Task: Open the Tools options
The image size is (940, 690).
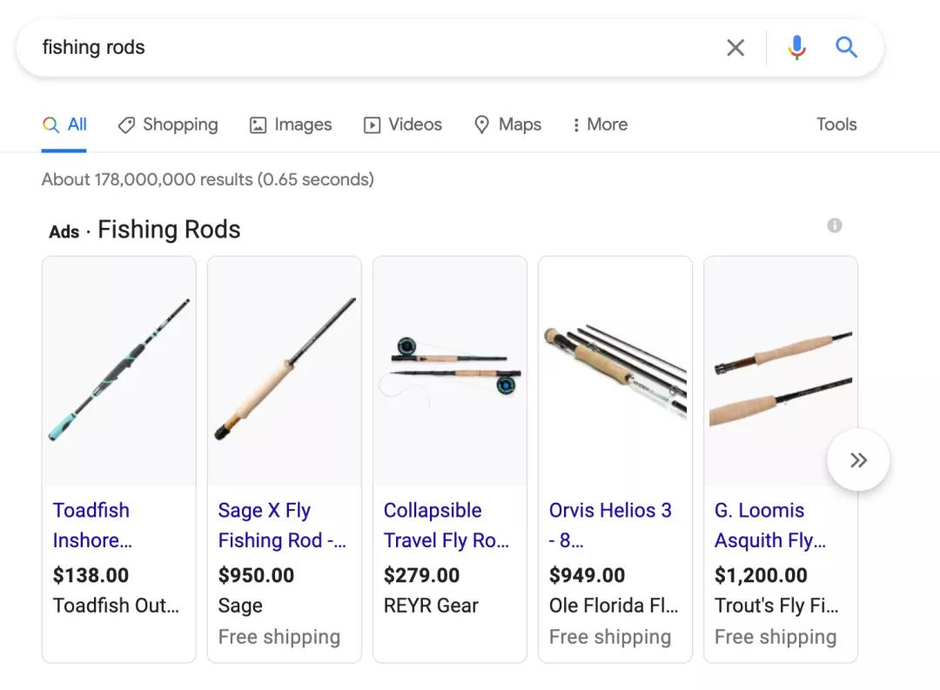Action: click(x=836, y=124)
